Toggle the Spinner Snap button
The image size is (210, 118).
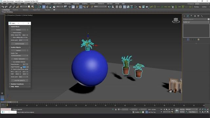click(88, 7)
